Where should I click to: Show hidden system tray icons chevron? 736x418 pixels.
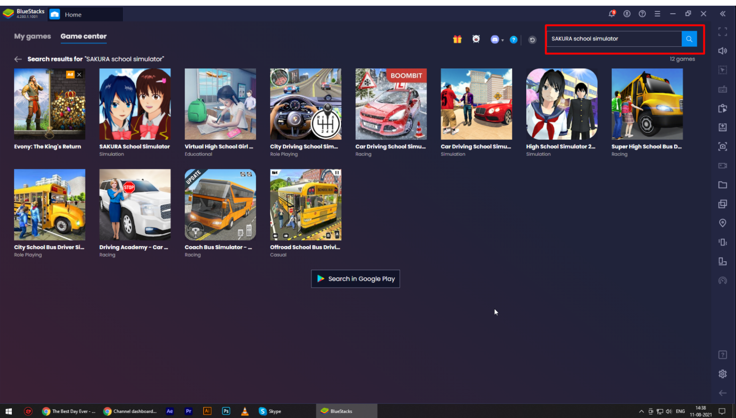pyautogui.click(x=641, y=411)
